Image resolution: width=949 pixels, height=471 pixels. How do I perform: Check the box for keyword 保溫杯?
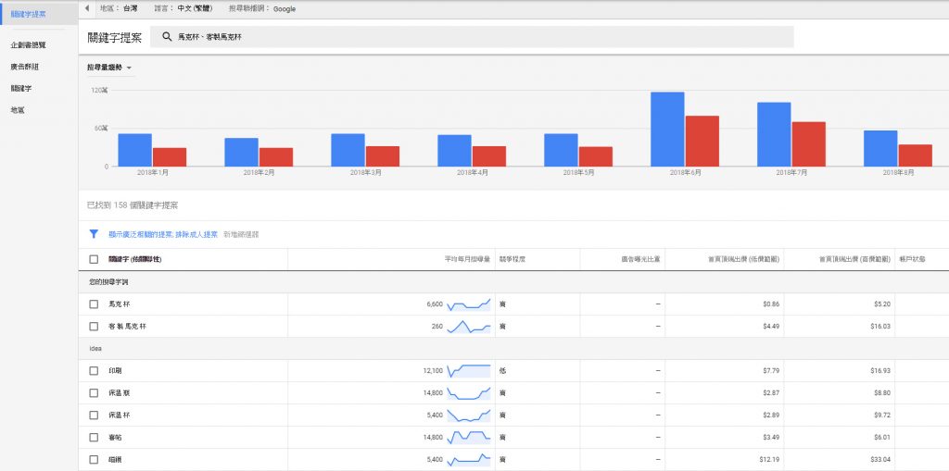coord(94,415)
